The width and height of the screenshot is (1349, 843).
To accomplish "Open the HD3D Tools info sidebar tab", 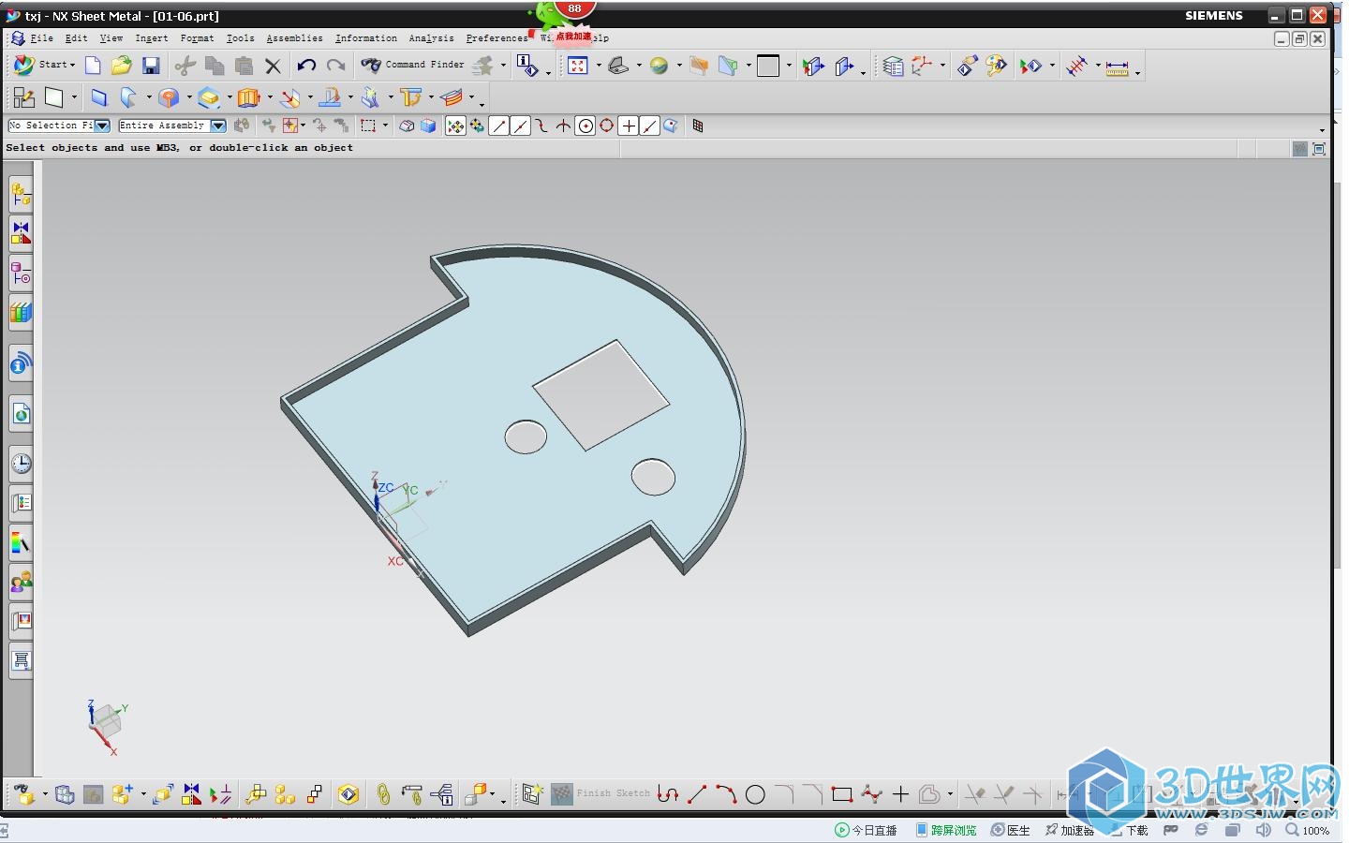I will click(21, 364).
